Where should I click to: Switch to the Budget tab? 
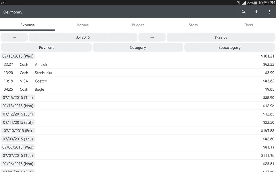[138, 25]
